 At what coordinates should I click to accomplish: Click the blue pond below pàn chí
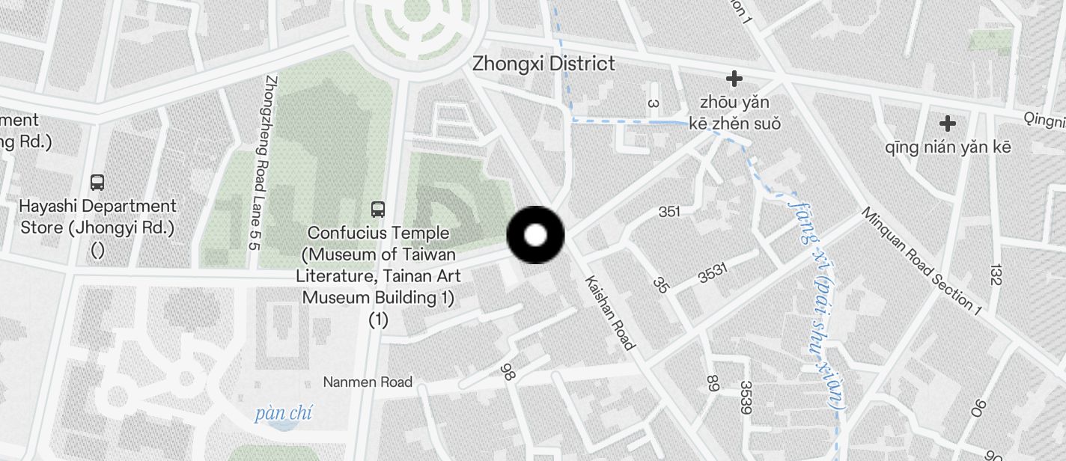point(282,427)
